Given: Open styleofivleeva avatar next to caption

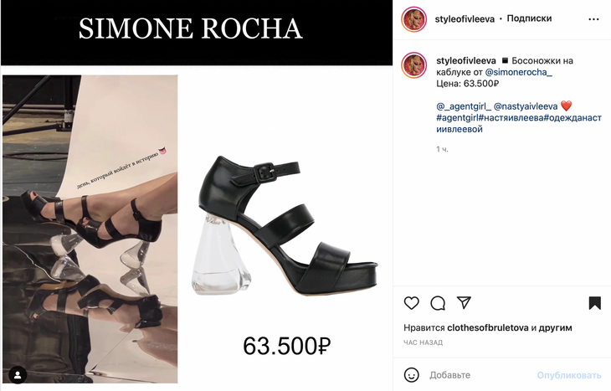Looking at the screenshot, I should (413, 65).
